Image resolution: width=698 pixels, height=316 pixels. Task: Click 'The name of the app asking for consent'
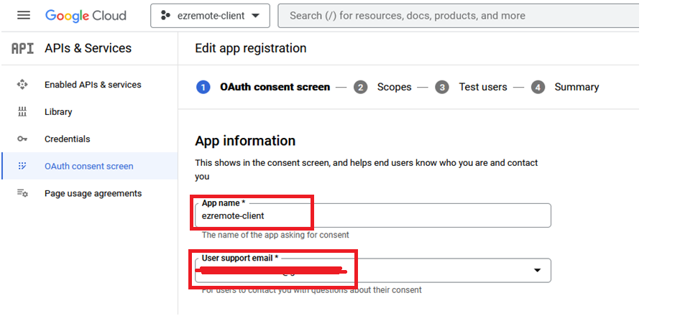point(275,235)
